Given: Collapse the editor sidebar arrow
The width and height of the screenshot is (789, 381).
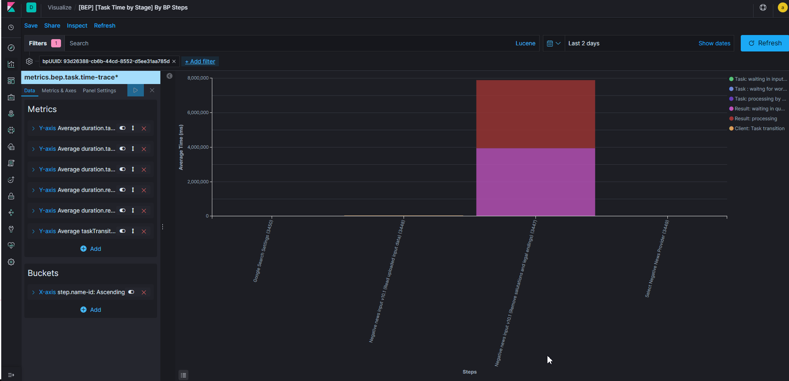Looking at the screenshot, I should tap(169, 76).
